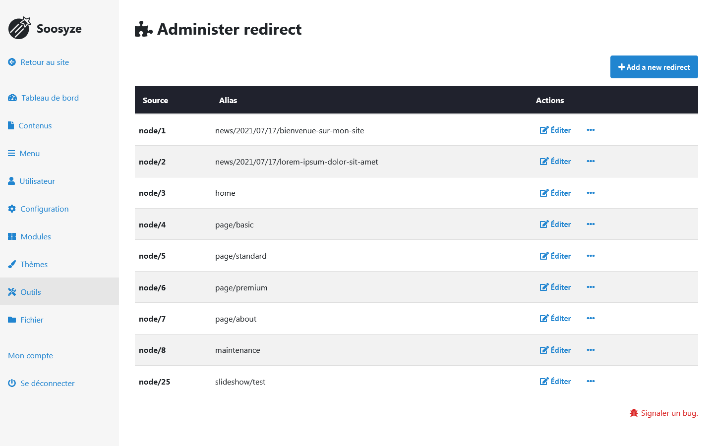
Task: Click the Outils tools icon
Action: (x=11, y=292)
